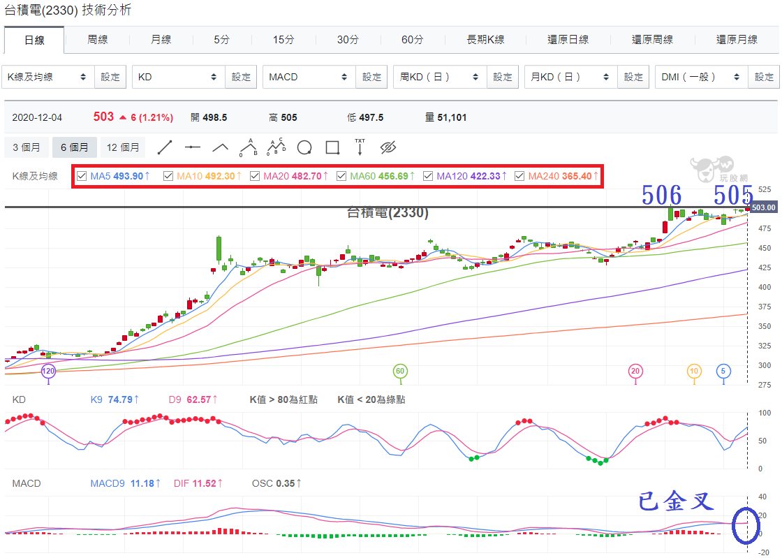Uncheck the MA60 moving average checkbox
The height and width of the screenshot is (558, 782).
[x=341, y=176]
